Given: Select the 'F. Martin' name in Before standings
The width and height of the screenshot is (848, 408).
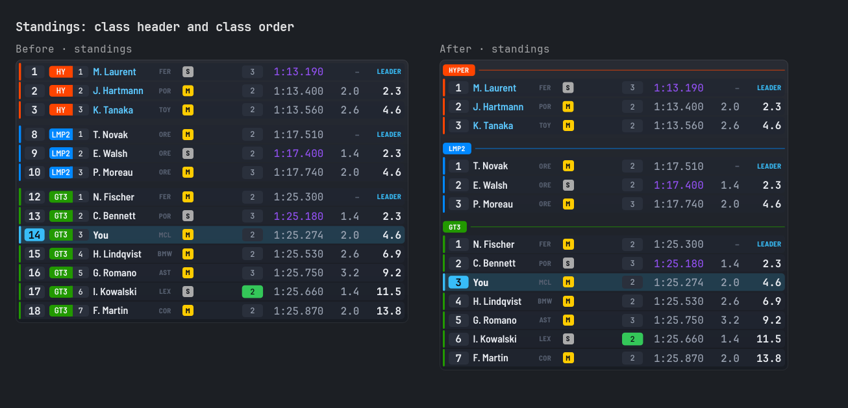Looking at the screenshot, I should coord(110,311).
